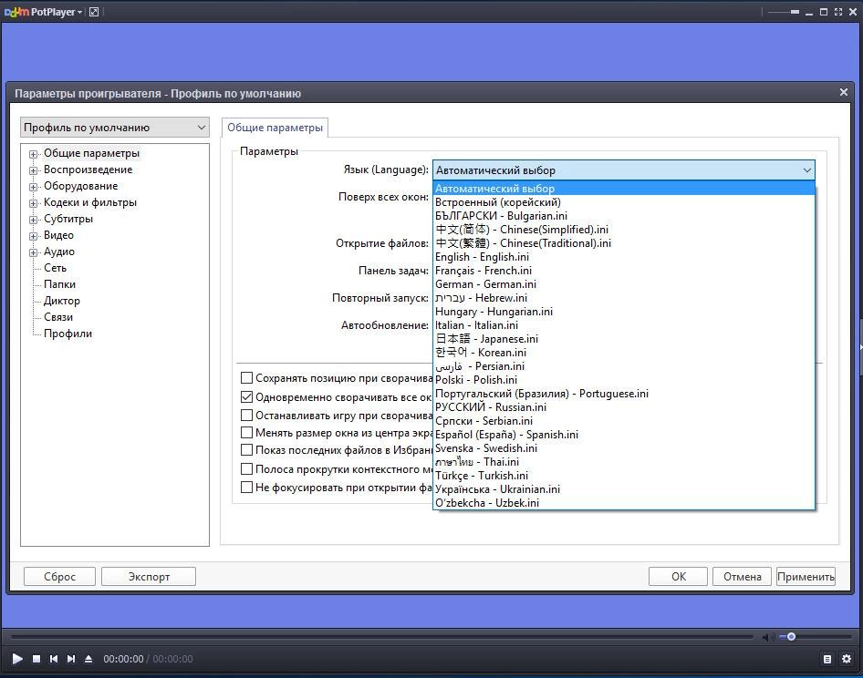
Task: Collapse the language dropdown via its arrow
Action: click(x=806, y=169)
